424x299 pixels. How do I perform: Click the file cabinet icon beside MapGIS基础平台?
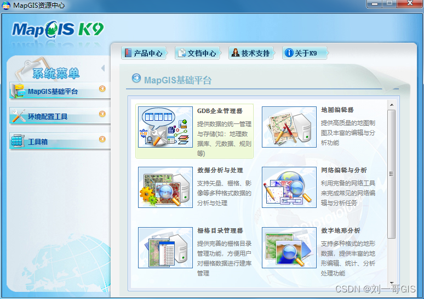pos(19,91)
